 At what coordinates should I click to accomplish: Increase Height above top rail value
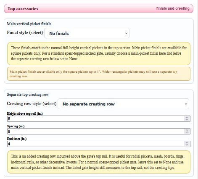pos(187,117)
